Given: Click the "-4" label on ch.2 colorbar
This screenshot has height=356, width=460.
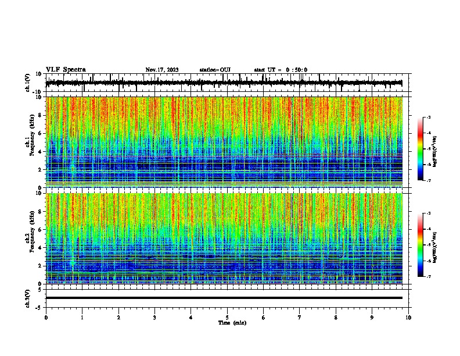Looking at the screenshot, I should (x=428, y=229).
